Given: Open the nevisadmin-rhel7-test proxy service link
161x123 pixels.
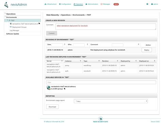Looking at the screenshot, I should pyautogui.click(x=63, y=88).
